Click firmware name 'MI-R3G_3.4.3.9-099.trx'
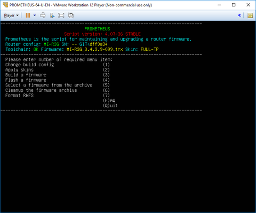This screenshot has height=213, width=256. click(95, 49)
